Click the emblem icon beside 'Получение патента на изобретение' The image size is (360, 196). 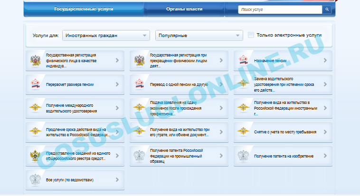point(243,156)
